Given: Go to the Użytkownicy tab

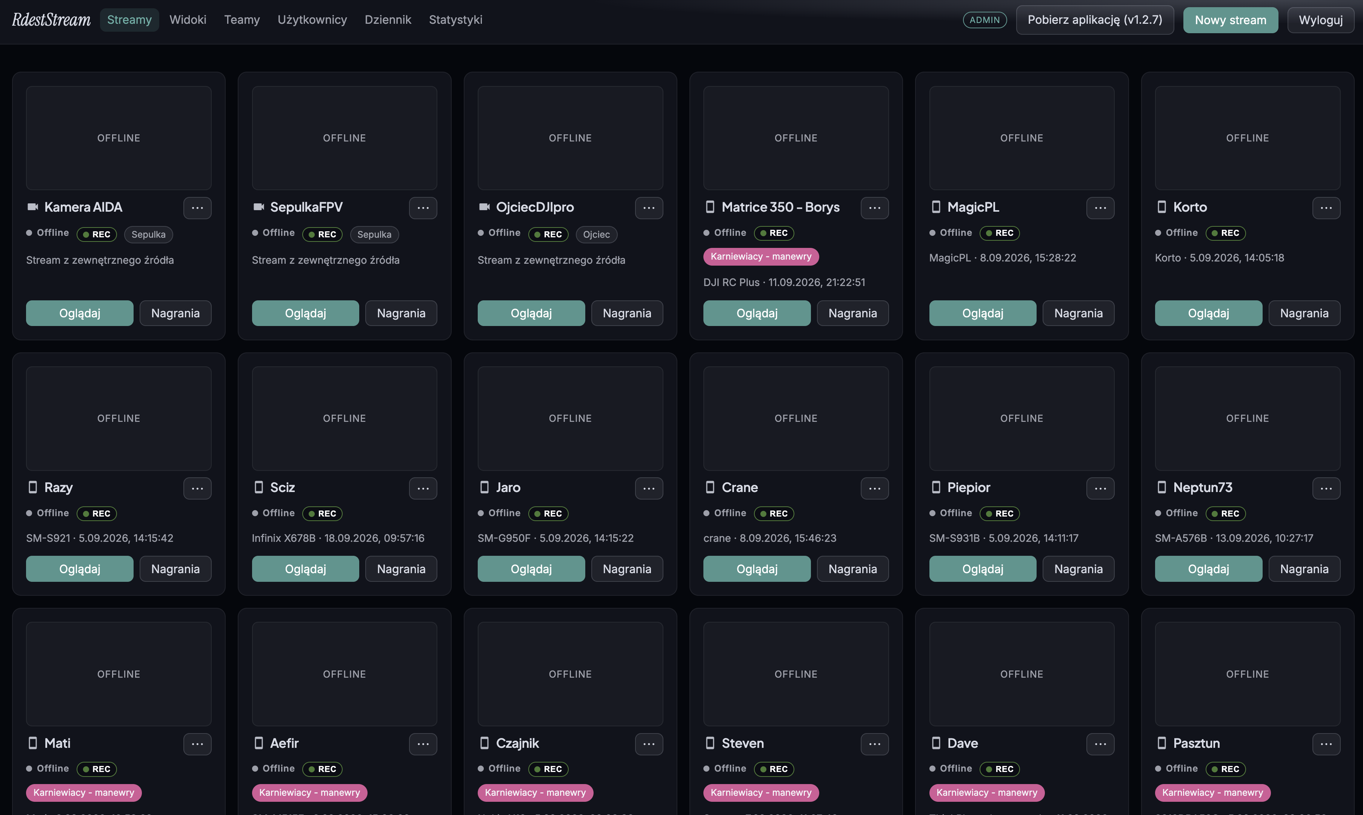Looking at the screenshot, I should 312,20.
